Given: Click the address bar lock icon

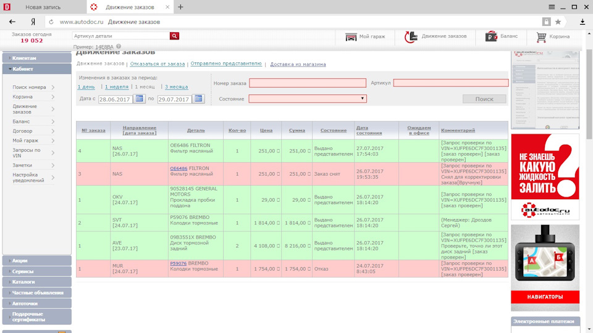Looking at the screenshot, I should click(546, 22).
